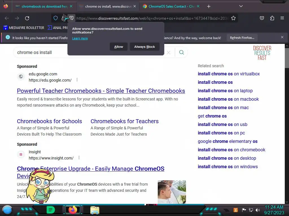Open Insight ad options menu
Image resolution: width=289 pixels, height=216 pixels.
[x=79, y=157]
